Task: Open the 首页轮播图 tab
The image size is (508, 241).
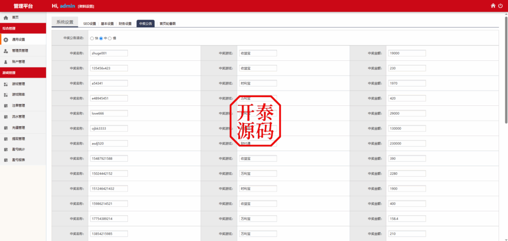Action: pyautogui.click(x=168, y=24)
